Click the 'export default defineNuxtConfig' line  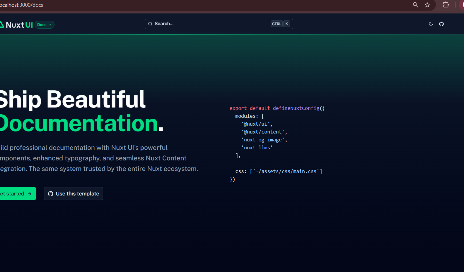click(x=277, y=108)
